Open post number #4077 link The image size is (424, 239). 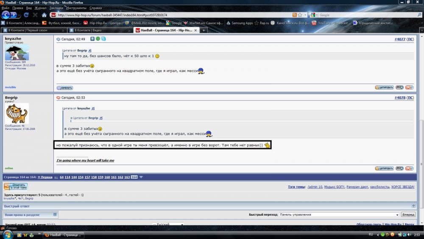pyautogui.click(x=400, y=39)
